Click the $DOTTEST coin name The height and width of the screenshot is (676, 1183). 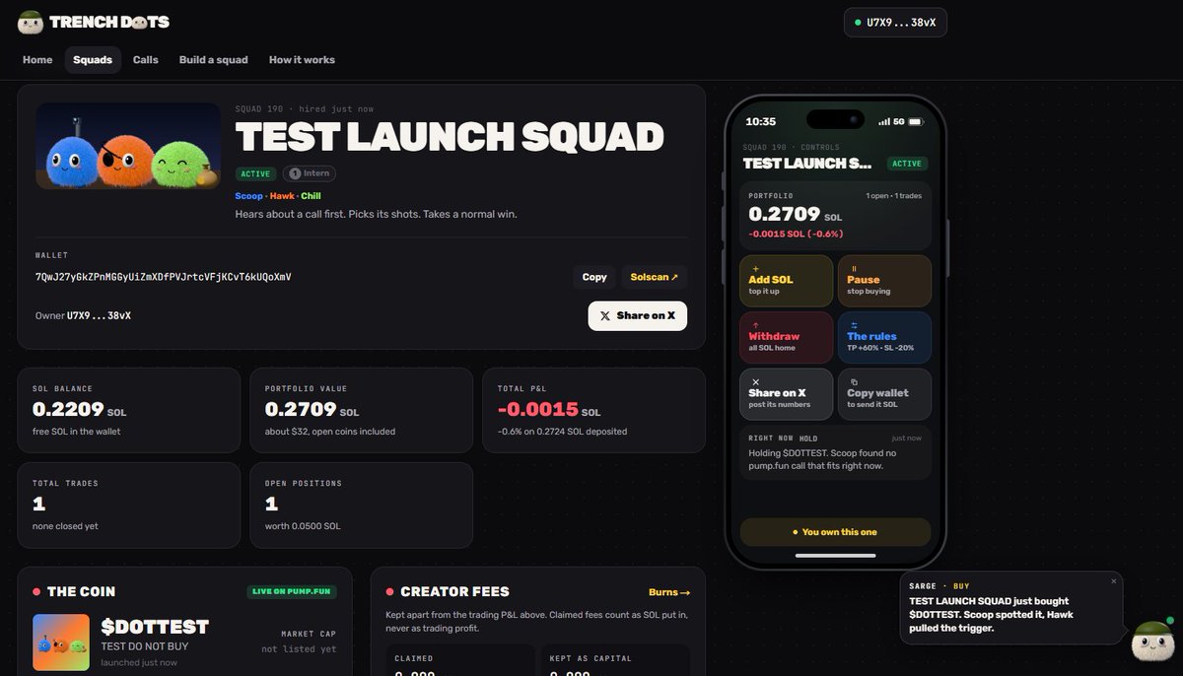tap(155, 627)
